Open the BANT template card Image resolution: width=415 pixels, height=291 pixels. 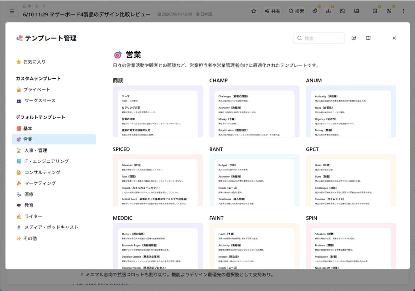(x=254, y=180)
